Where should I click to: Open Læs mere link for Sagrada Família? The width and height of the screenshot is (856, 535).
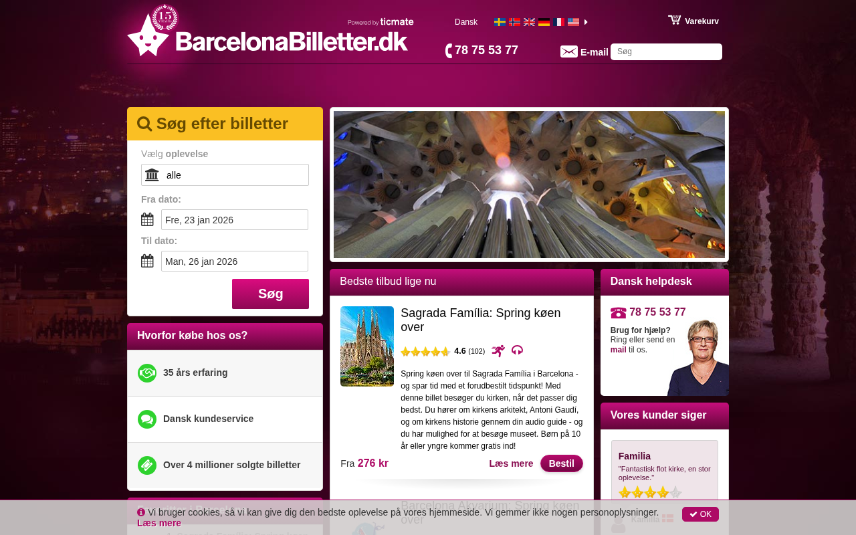click(511, 463)
